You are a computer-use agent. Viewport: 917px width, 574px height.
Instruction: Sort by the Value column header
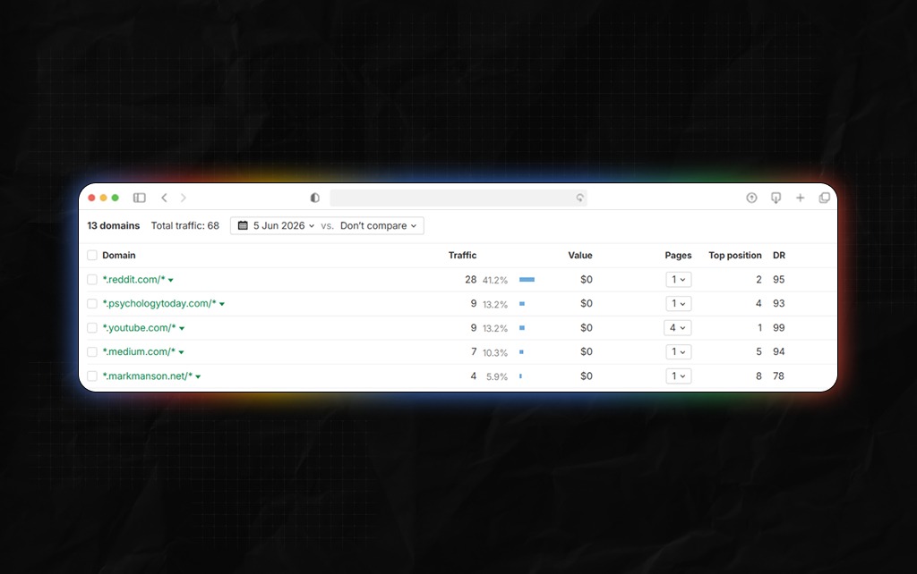coord(580,255)
